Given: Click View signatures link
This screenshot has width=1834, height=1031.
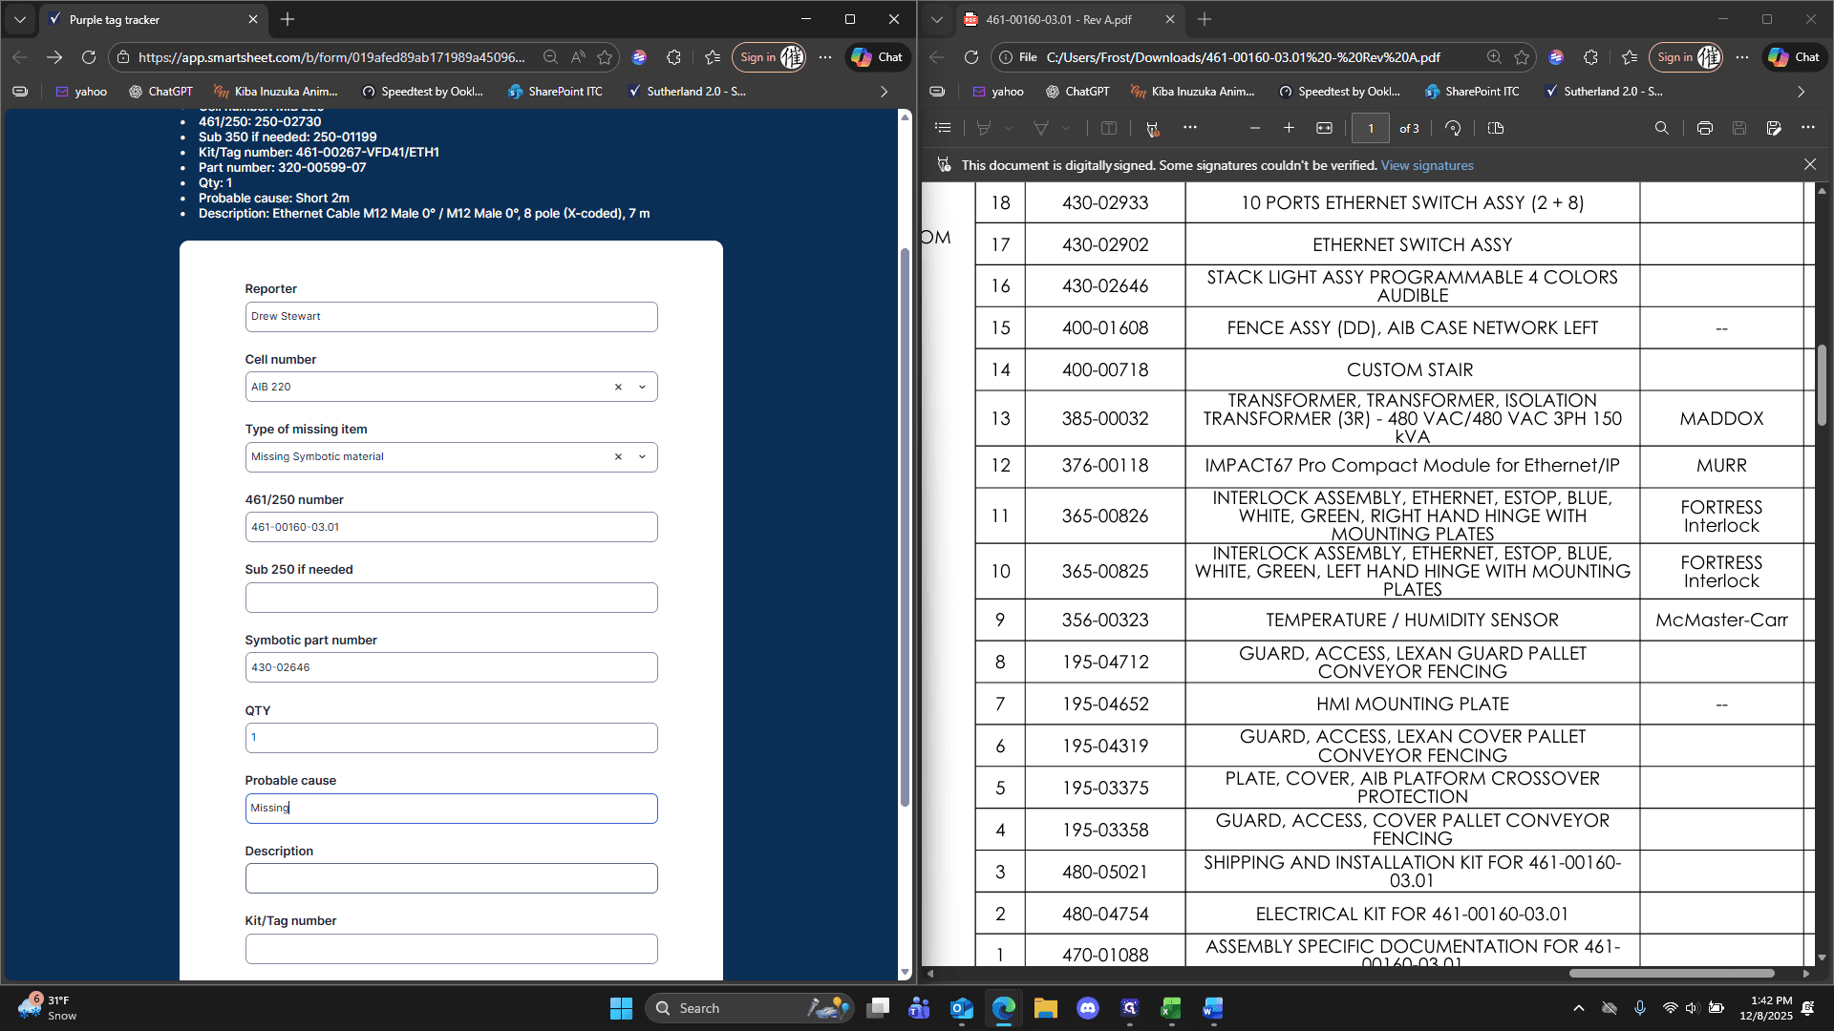Looking at the screenshot, I should tap(1427, 165).
